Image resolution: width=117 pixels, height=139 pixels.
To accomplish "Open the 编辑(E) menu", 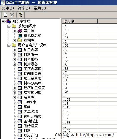I will pyautogui.click(x=24, y=8).
